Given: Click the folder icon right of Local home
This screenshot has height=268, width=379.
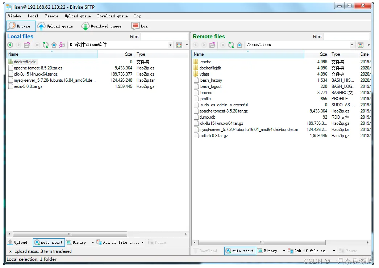Looking at the screenshot, I should [62, 45].
